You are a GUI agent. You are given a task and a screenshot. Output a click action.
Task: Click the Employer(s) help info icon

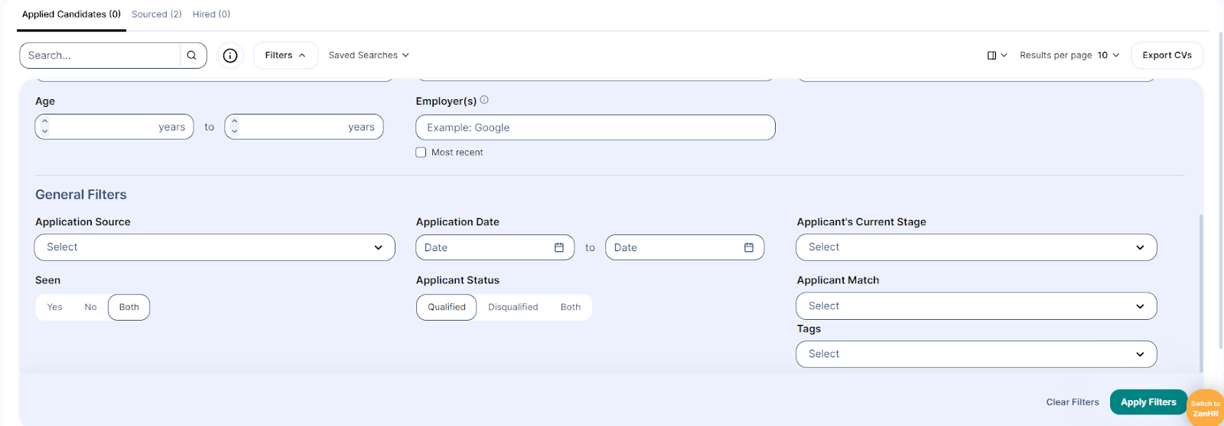point(484,100)
